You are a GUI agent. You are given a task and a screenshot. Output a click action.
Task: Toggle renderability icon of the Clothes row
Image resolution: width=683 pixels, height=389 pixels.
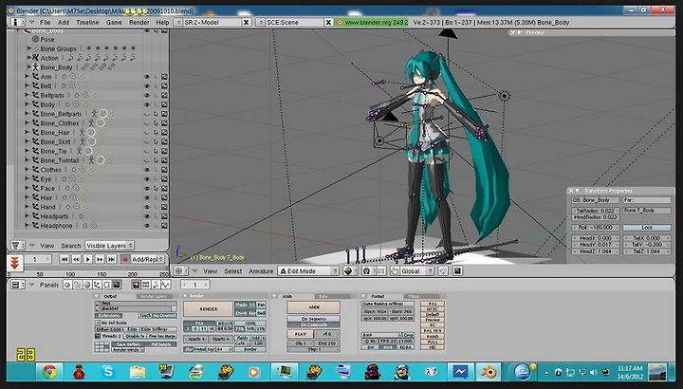pyautogui.click(x=164, y=170)
